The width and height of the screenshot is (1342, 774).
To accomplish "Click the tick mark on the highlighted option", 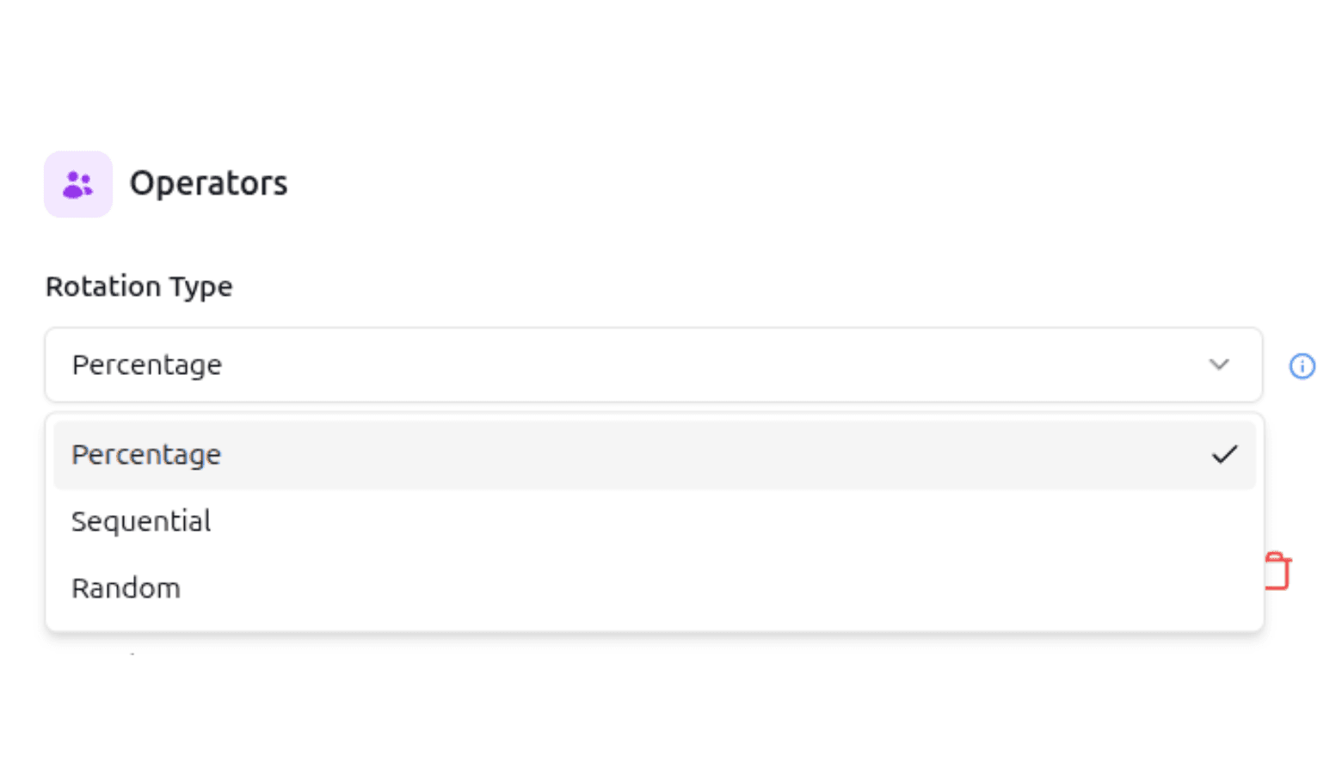I will point(1224,454).
